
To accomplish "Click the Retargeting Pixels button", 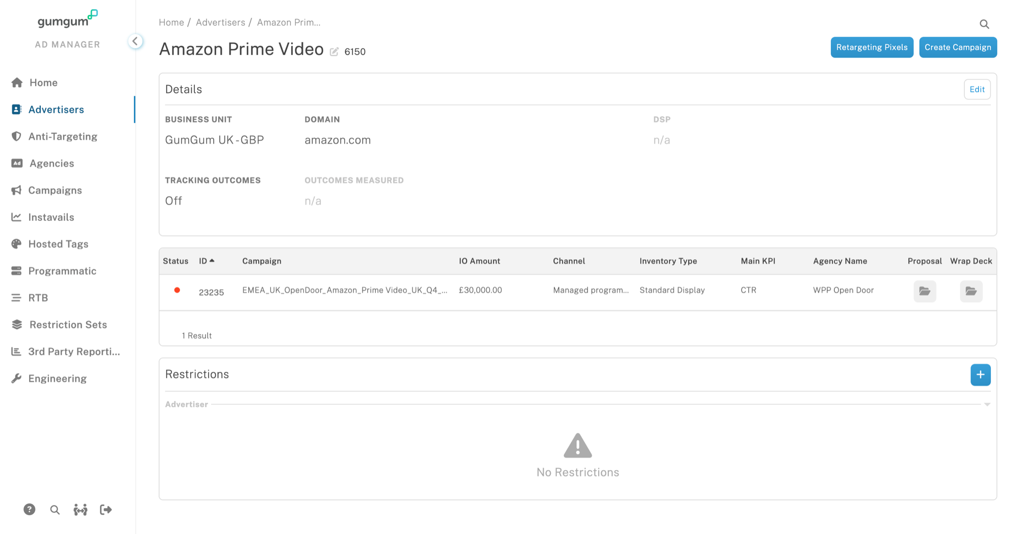I will (x=872, y=47).
